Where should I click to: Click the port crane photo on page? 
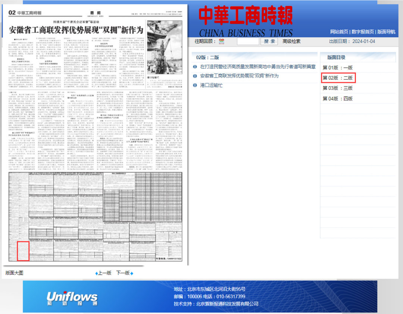[165, 47]
